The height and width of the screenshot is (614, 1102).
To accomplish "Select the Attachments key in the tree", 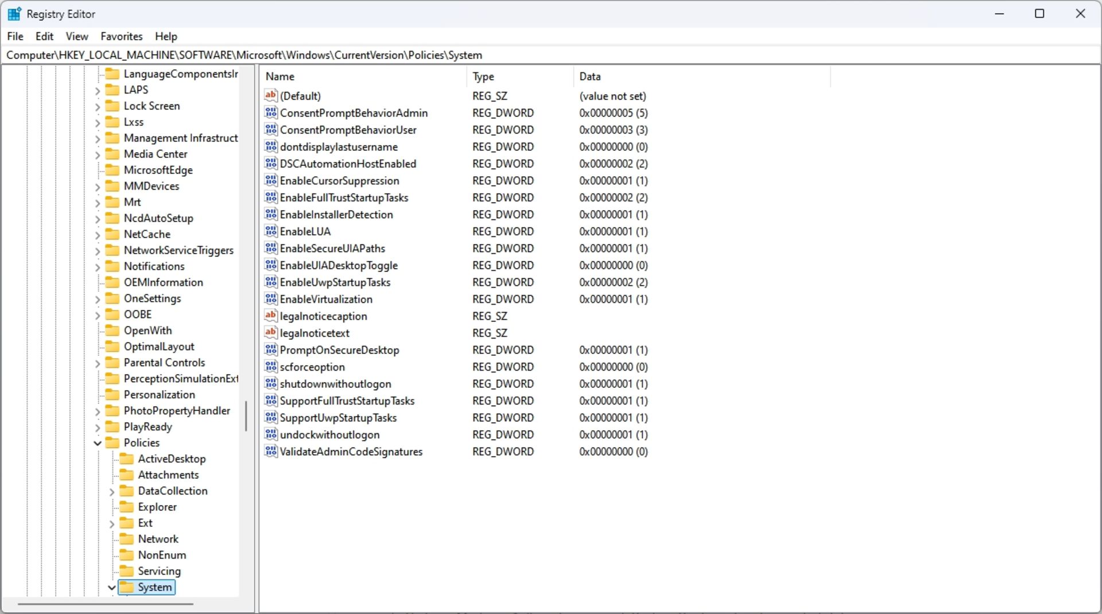I will pos(168,475).
